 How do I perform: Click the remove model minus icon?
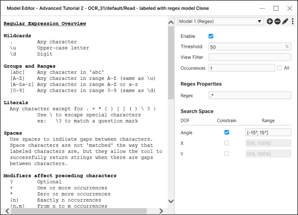coord(277,22)
